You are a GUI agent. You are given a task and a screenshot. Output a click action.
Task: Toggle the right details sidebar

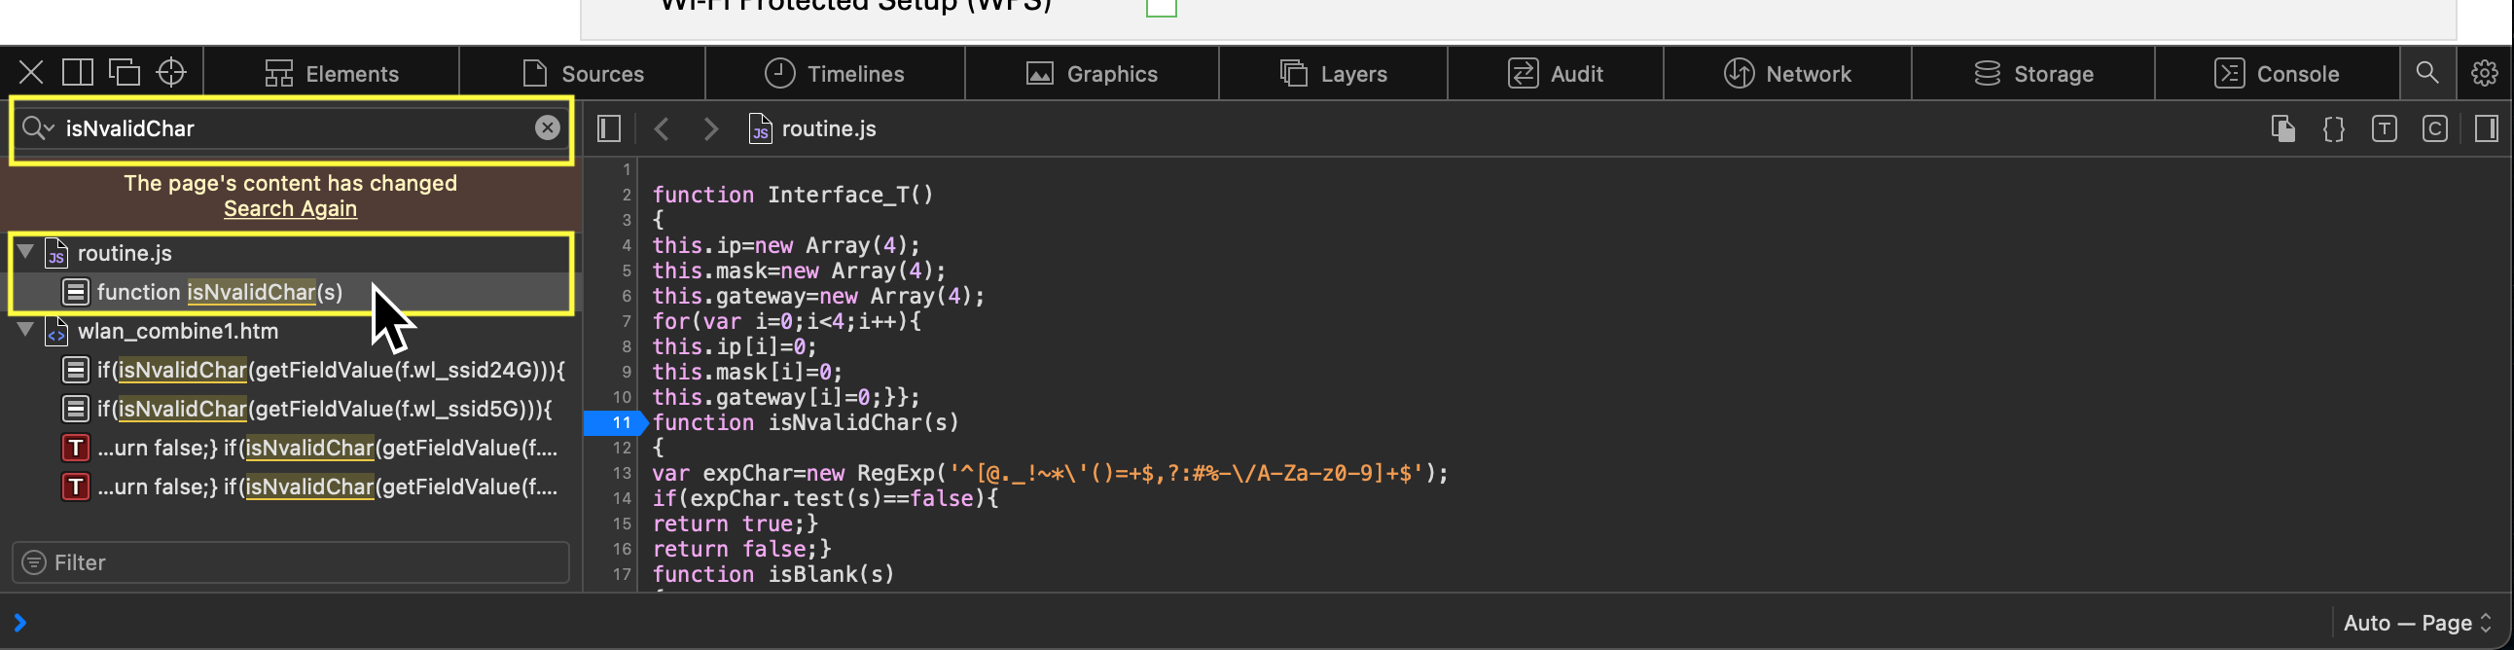[x=2486, y=128]
